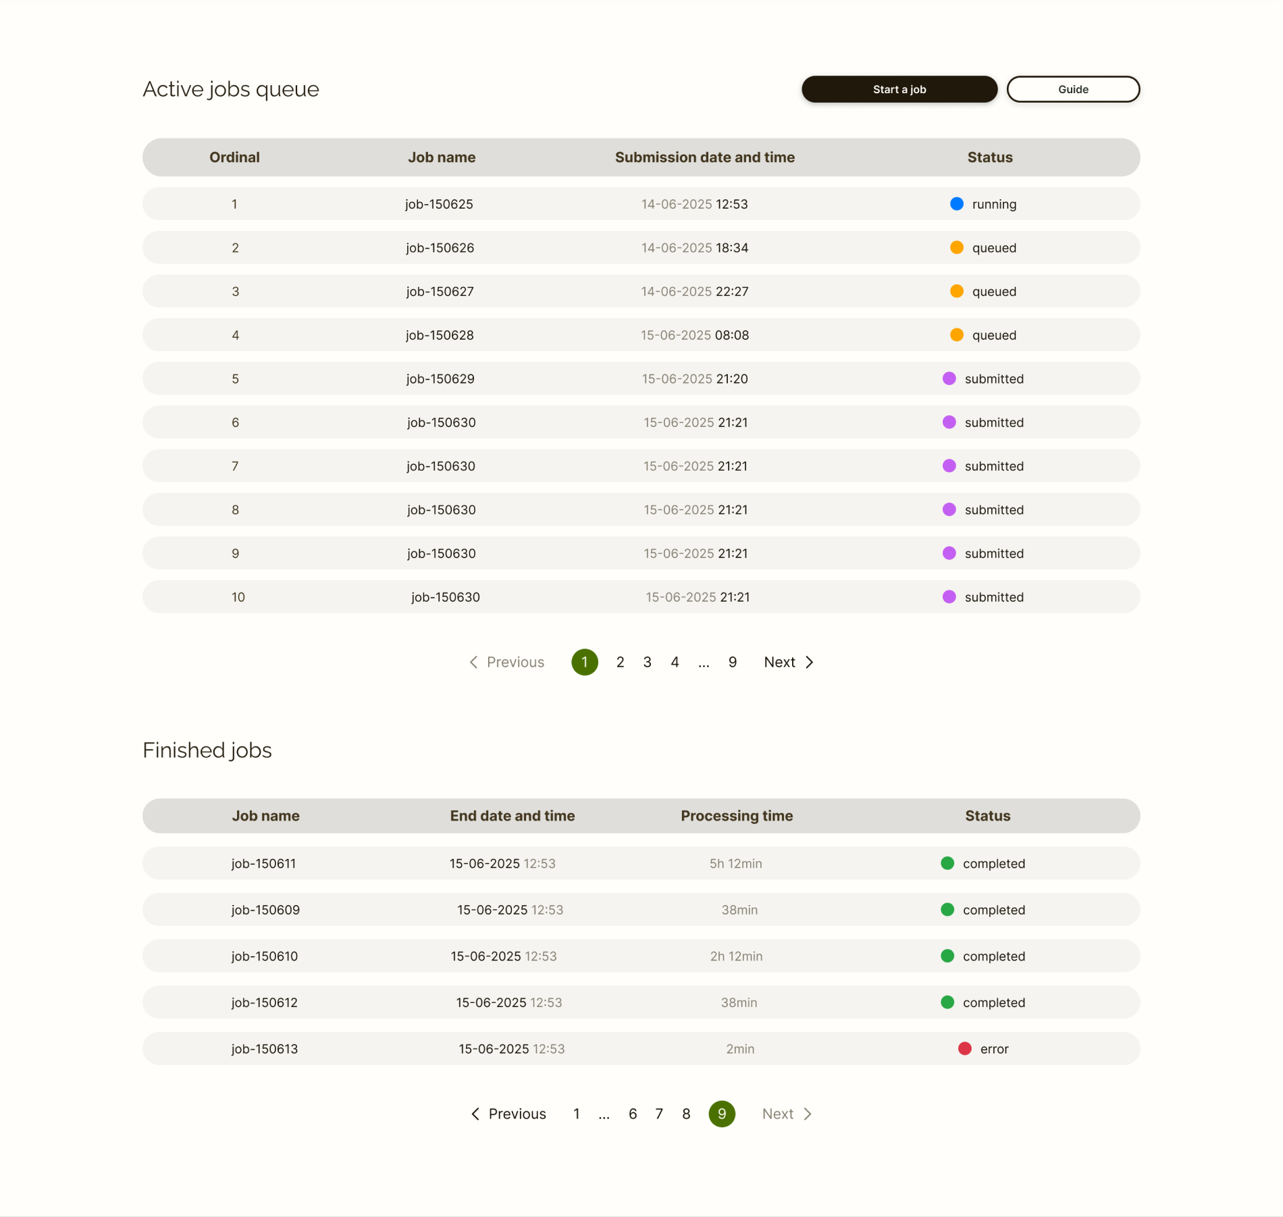Open page 7 of finished jobs
Viewport: 1283px width, 1217px height.
click(659, 1114)
